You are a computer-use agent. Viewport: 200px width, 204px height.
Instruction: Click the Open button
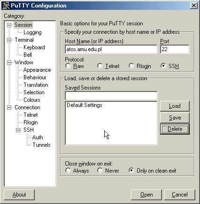tap(146, 195)
